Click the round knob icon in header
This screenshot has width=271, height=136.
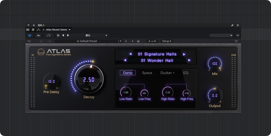point(33,30)
